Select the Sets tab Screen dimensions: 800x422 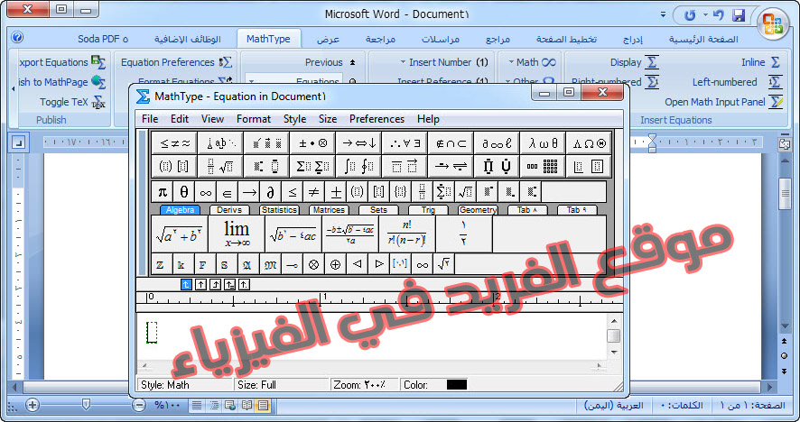pyautogui.click(x=378, y=210)
